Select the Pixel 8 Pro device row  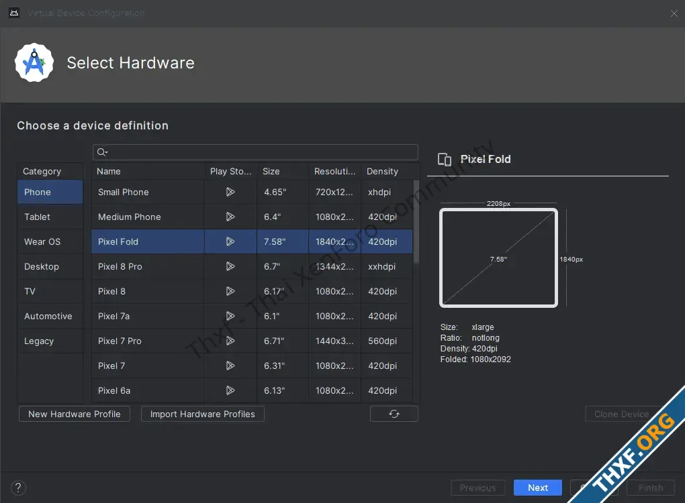click(x=252, y=266)
